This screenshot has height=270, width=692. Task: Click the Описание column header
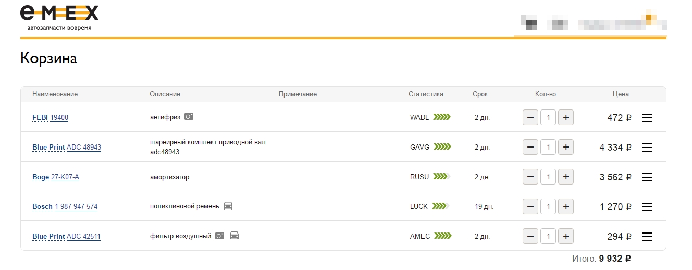165,94
